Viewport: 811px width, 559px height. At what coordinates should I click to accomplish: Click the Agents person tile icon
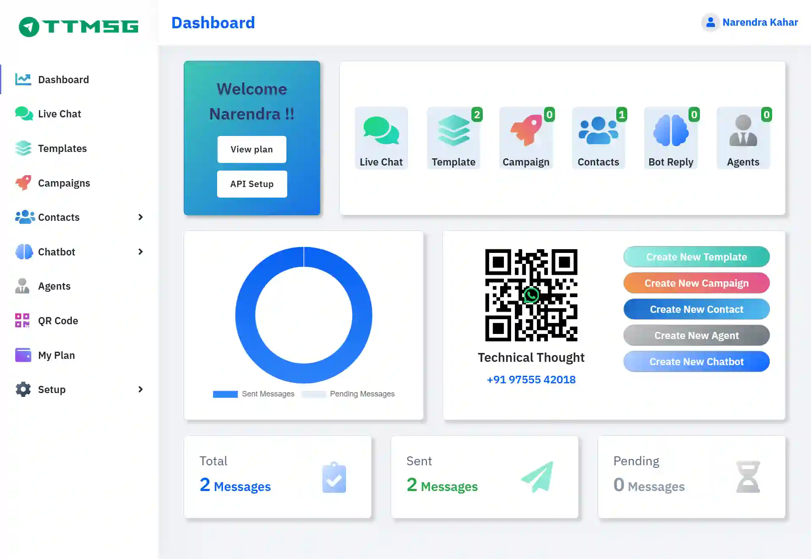pyautogui.click(x=743, y=131)
